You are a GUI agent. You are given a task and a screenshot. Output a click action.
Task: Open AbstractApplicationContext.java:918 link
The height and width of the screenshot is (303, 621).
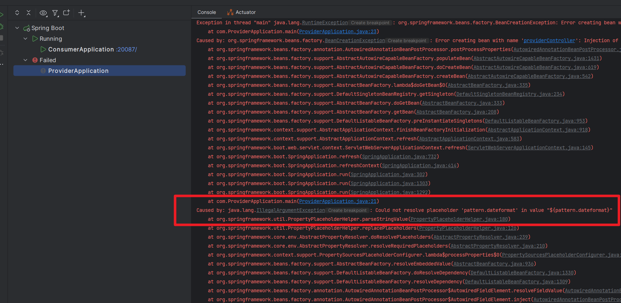click(x=538, y=130)
